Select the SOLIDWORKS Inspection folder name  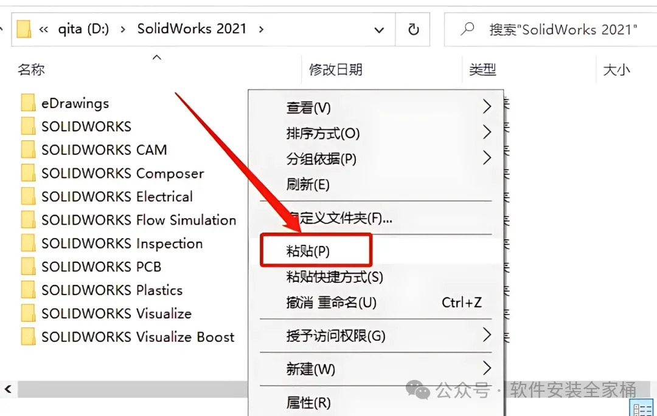tap(122, 244)
